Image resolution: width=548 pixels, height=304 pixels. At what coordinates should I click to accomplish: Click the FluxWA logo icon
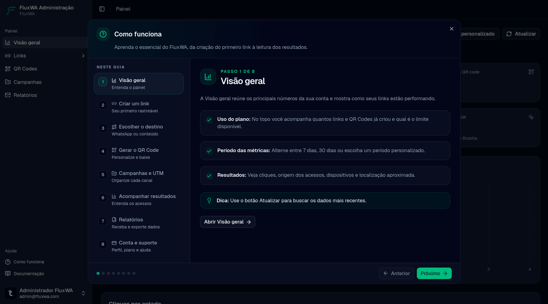(x=11, y=10)
